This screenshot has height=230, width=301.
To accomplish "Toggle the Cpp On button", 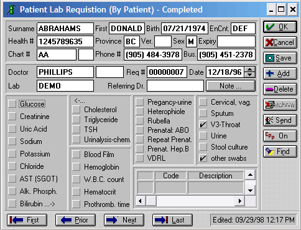I will [x=280, y=136].
